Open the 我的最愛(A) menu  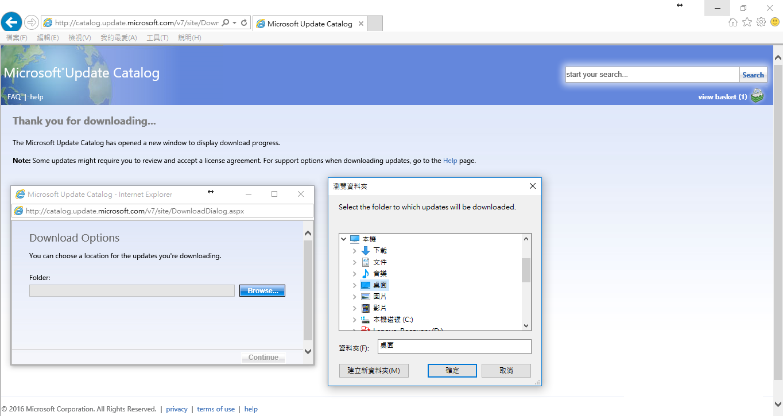[119, 38]
